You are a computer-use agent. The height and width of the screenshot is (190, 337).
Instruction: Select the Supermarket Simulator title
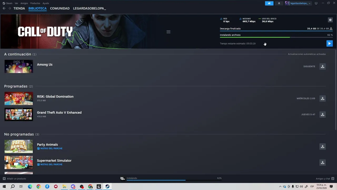[54, 160]
